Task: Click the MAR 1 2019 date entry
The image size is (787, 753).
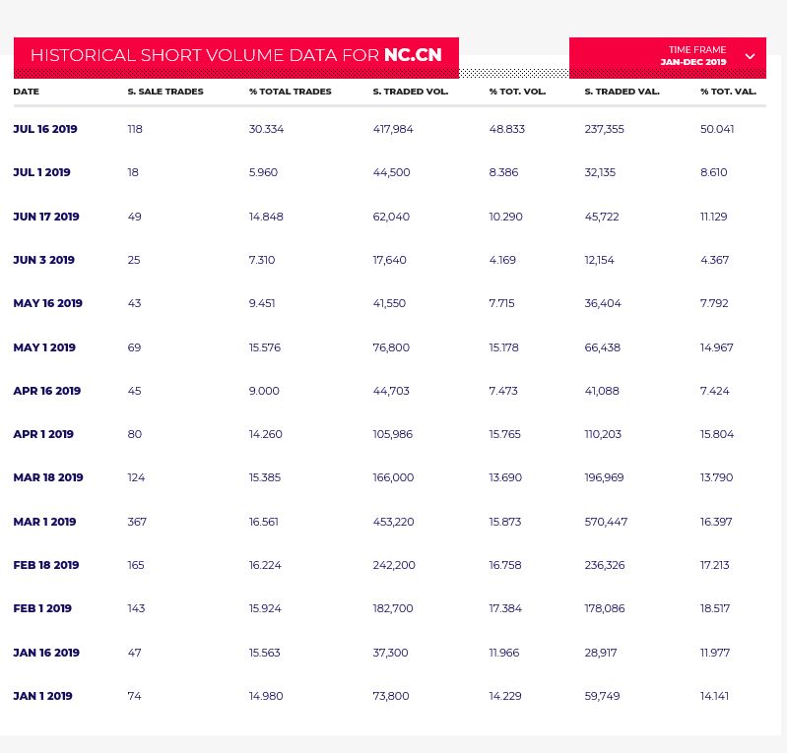Action: [44, 522]
